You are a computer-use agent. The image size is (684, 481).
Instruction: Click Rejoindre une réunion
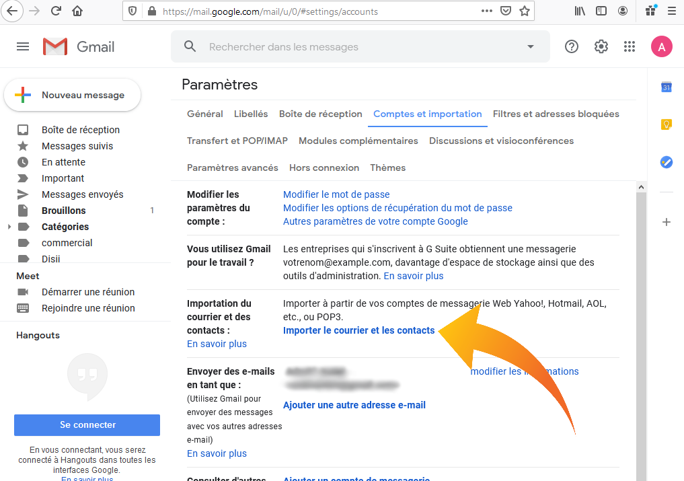(88, 308)
